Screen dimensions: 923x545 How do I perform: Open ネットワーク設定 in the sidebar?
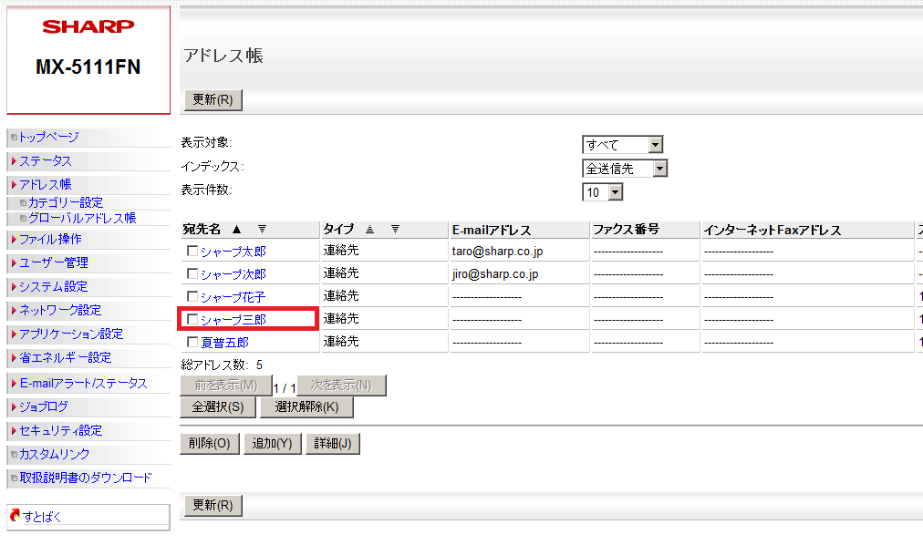pyautogui.click(x=60, y=310)
